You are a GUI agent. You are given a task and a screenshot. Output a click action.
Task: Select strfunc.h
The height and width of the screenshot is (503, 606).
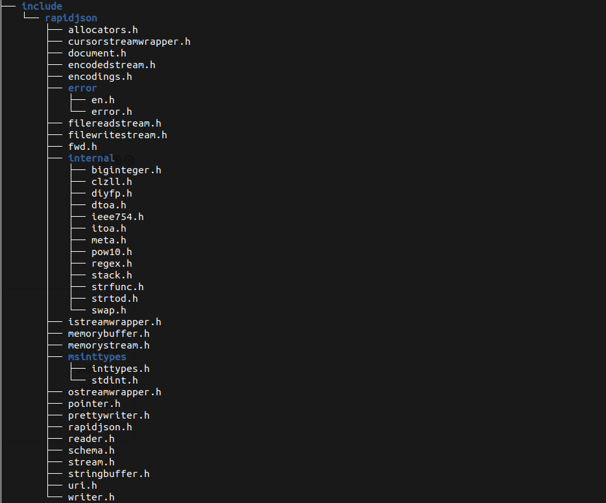point(117,287)
